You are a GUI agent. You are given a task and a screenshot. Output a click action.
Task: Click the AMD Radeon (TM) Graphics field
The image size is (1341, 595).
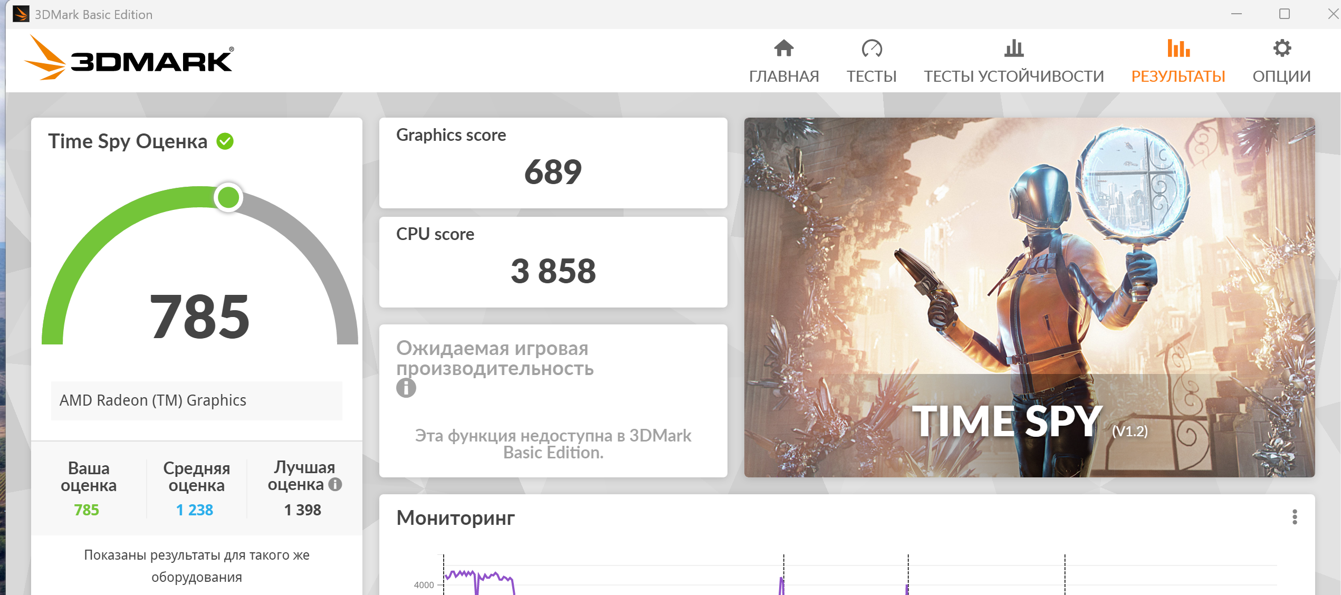(x=196, y=400)
